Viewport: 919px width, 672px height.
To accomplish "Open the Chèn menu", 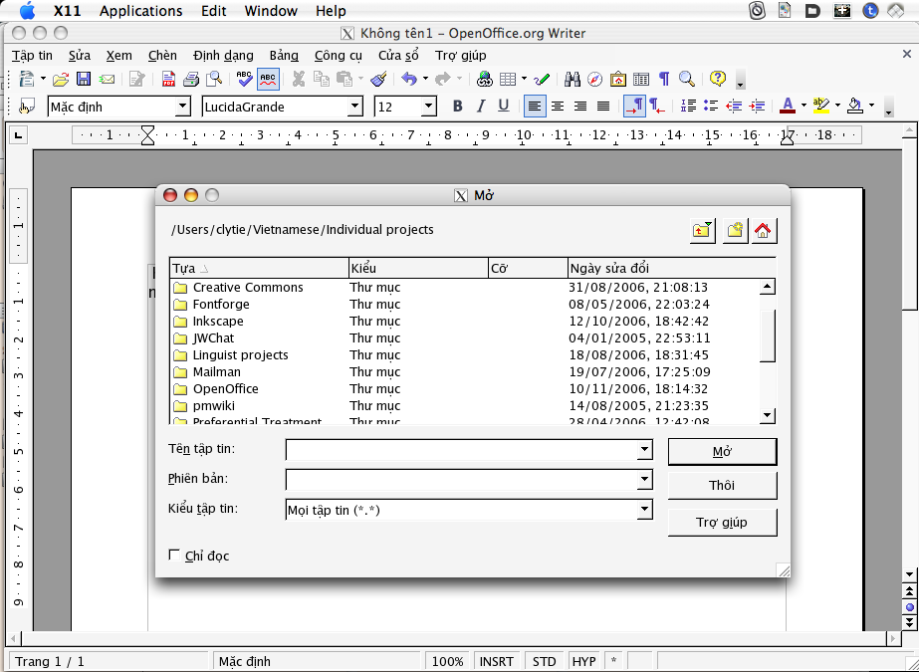I will (162, 56).
